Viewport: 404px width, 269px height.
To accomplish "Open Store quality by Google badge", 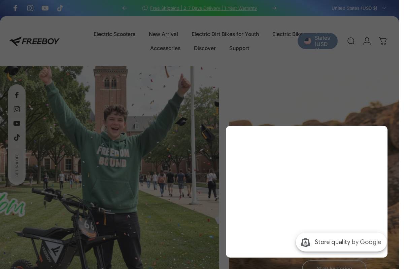I will coord(341,242).
